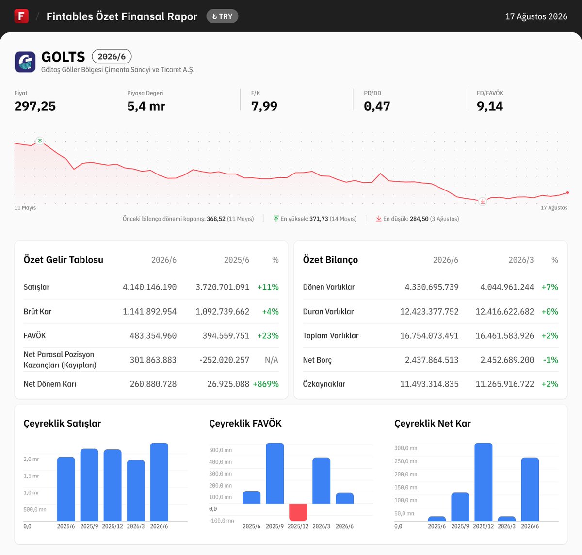Click the red down arrow beside En düşük

(x=379, y=219)
